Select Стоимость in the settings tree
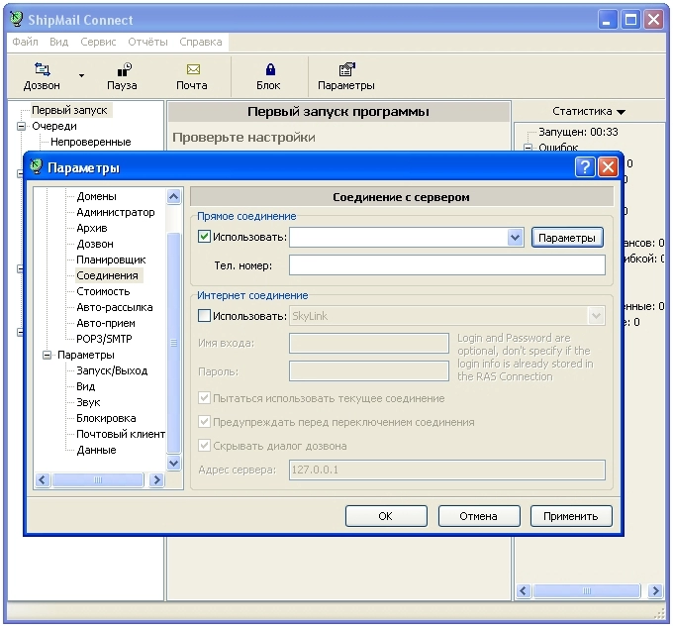The image size is (673, 628). tap(103, 291)
